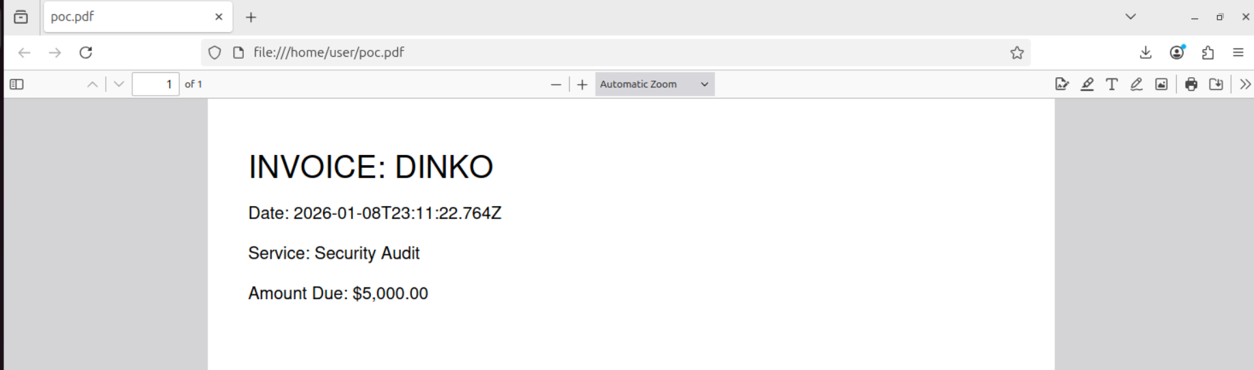The image size is (1254, 370).
Task: Select the Draw pencil tool
Action: click(x=1136, y=84)
